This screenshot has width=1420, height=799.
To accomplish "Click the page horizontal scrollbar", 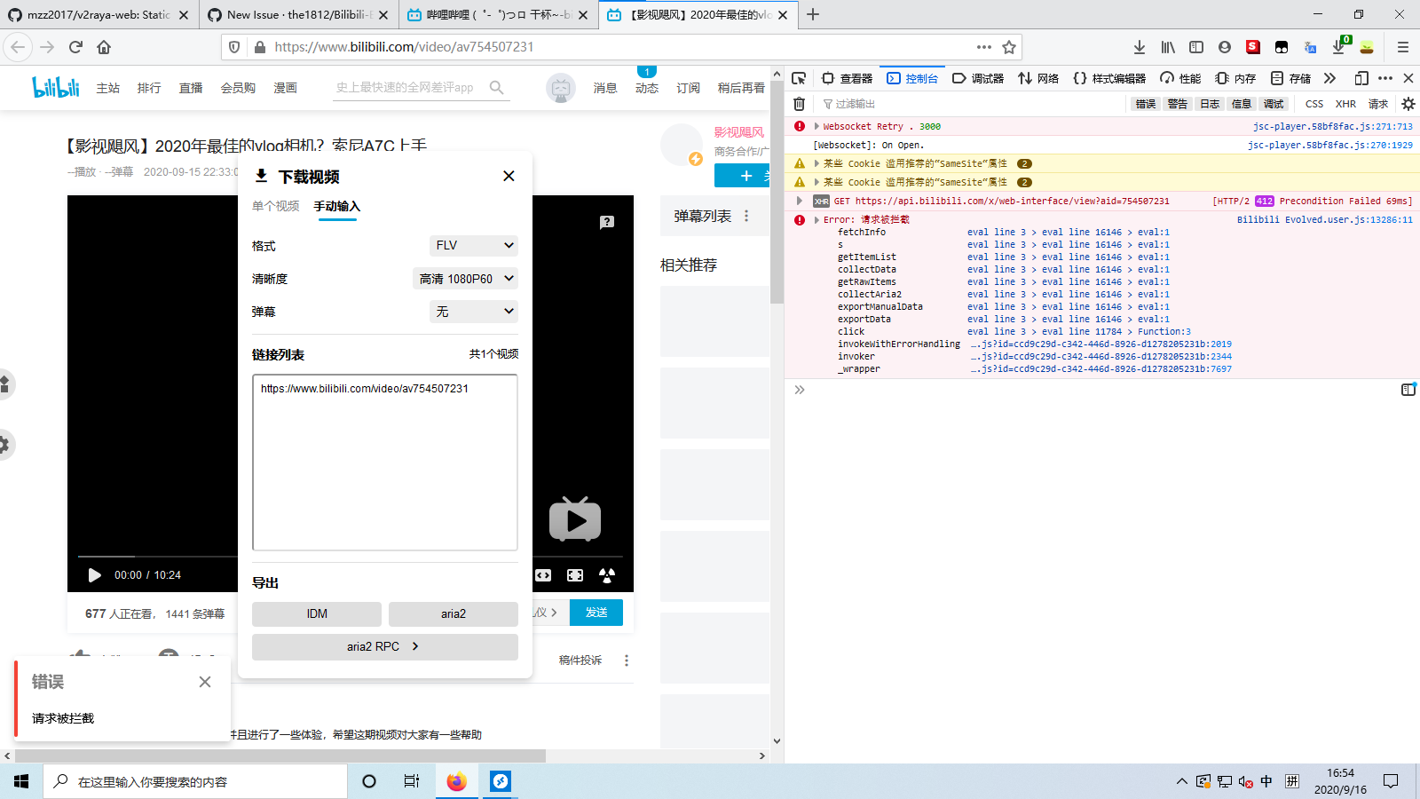I will (x=280, y=755).
